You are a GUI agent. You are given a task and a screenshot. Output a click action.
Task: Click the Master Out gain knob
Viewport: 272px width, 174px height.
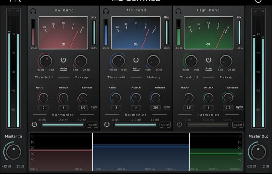258,152
